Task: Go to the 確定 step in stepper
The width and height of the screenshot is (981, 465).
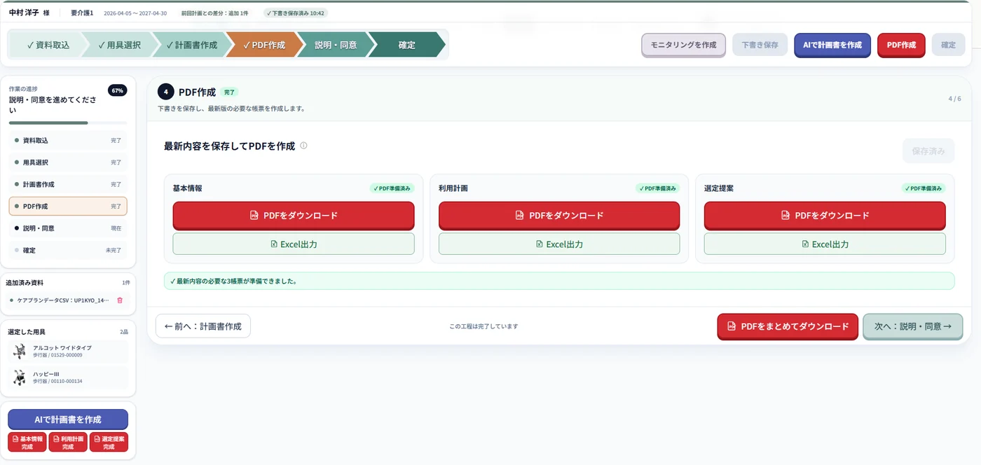Action: [406, 45]
